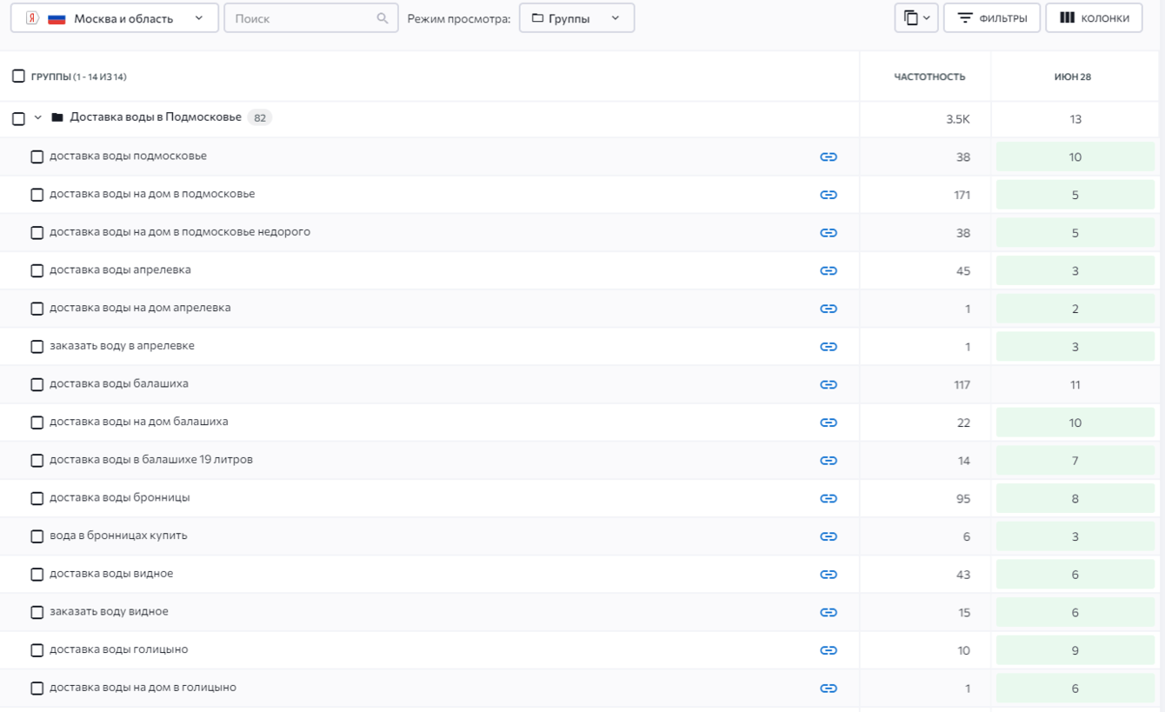Open link icon for 'доставка воды бронницы'
Image resolution: width=1165 pixels, height=712 pixels.
[x=828, y=498]
